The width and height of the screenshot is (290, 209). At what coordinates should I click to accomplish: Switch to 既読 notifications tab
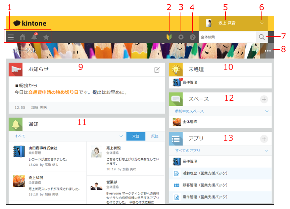pyautogui.click(x=155, y=136)
